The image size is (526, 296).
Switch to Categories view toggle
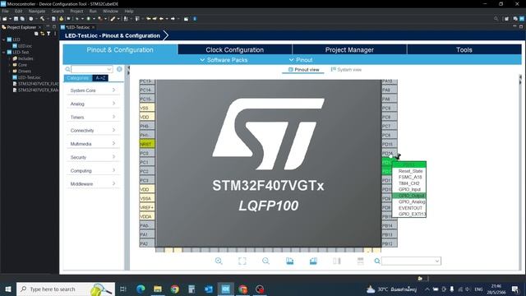[x=78, y=78]
